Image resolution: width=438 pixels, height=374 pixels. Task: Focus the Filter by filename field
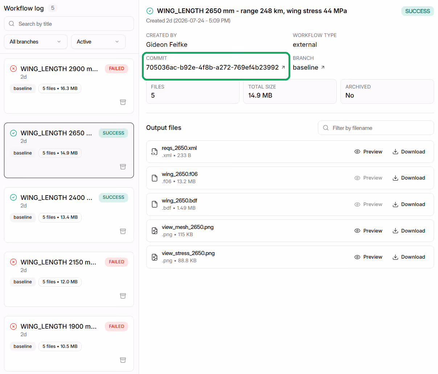pos(376,128)
